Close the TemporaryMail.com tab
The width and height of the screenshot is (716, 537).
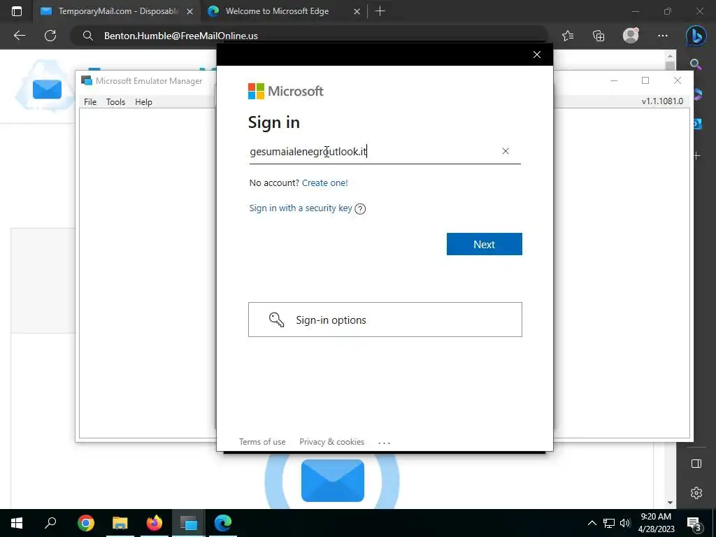[x=189, y=11]
